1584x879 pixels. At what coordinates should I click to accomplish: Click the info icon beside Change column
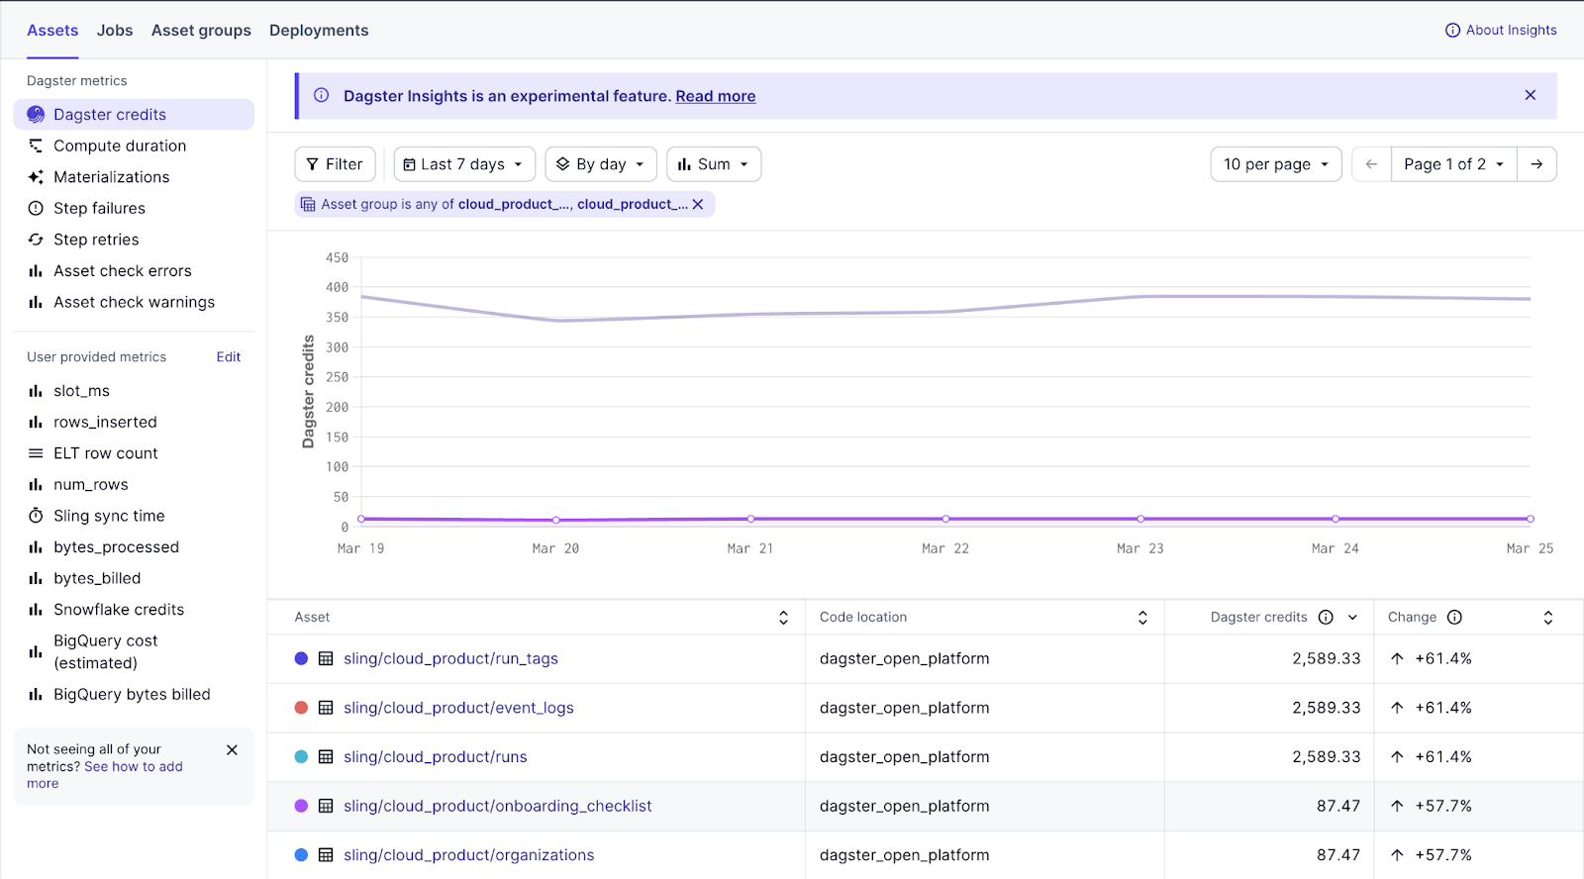(x=1454, y=617)
